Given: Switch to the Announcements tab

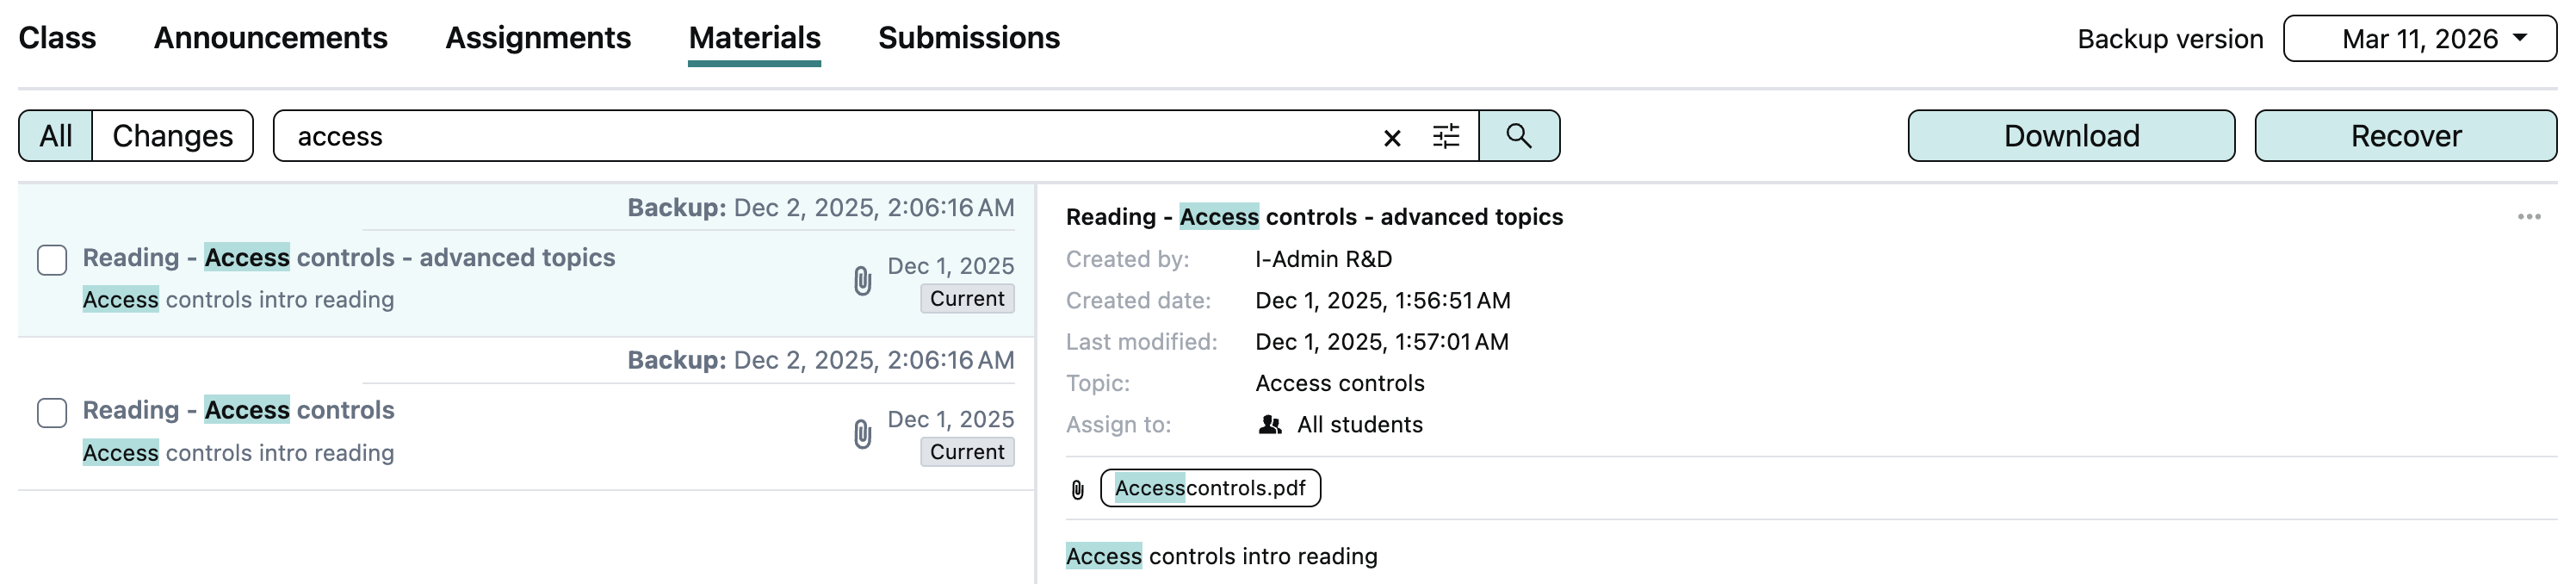Looking at the screenshot, I should (x=270, y=38).
